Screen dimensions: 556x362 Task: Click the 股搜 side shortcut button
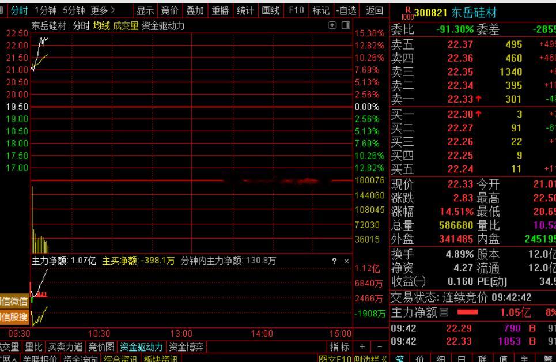coord(13,316)
